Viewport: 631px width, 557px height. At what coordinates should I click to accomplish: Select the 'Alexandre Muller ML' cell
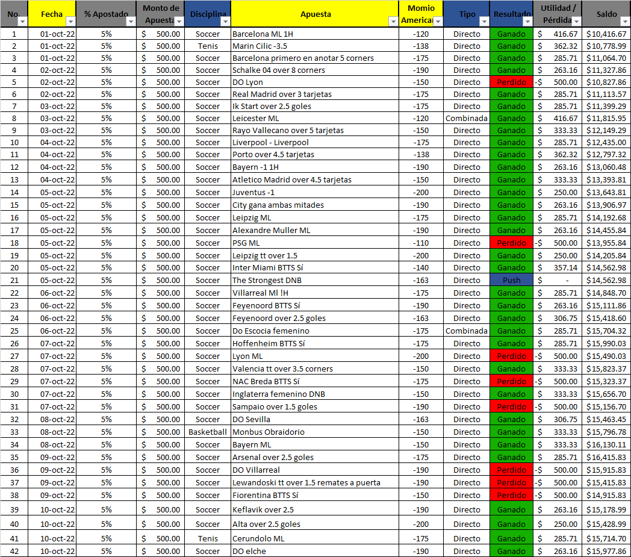tap(315, 230)
